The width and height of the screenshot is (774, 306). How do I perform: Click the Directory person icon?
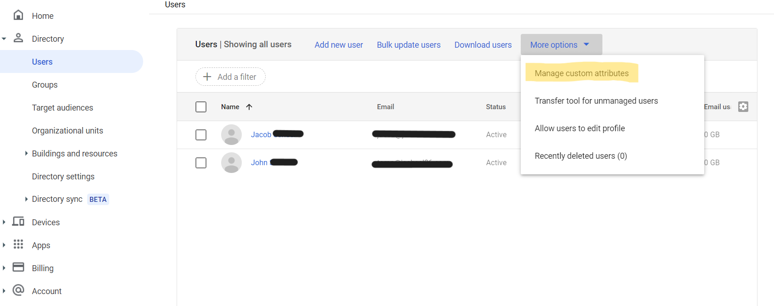[18, 38]
